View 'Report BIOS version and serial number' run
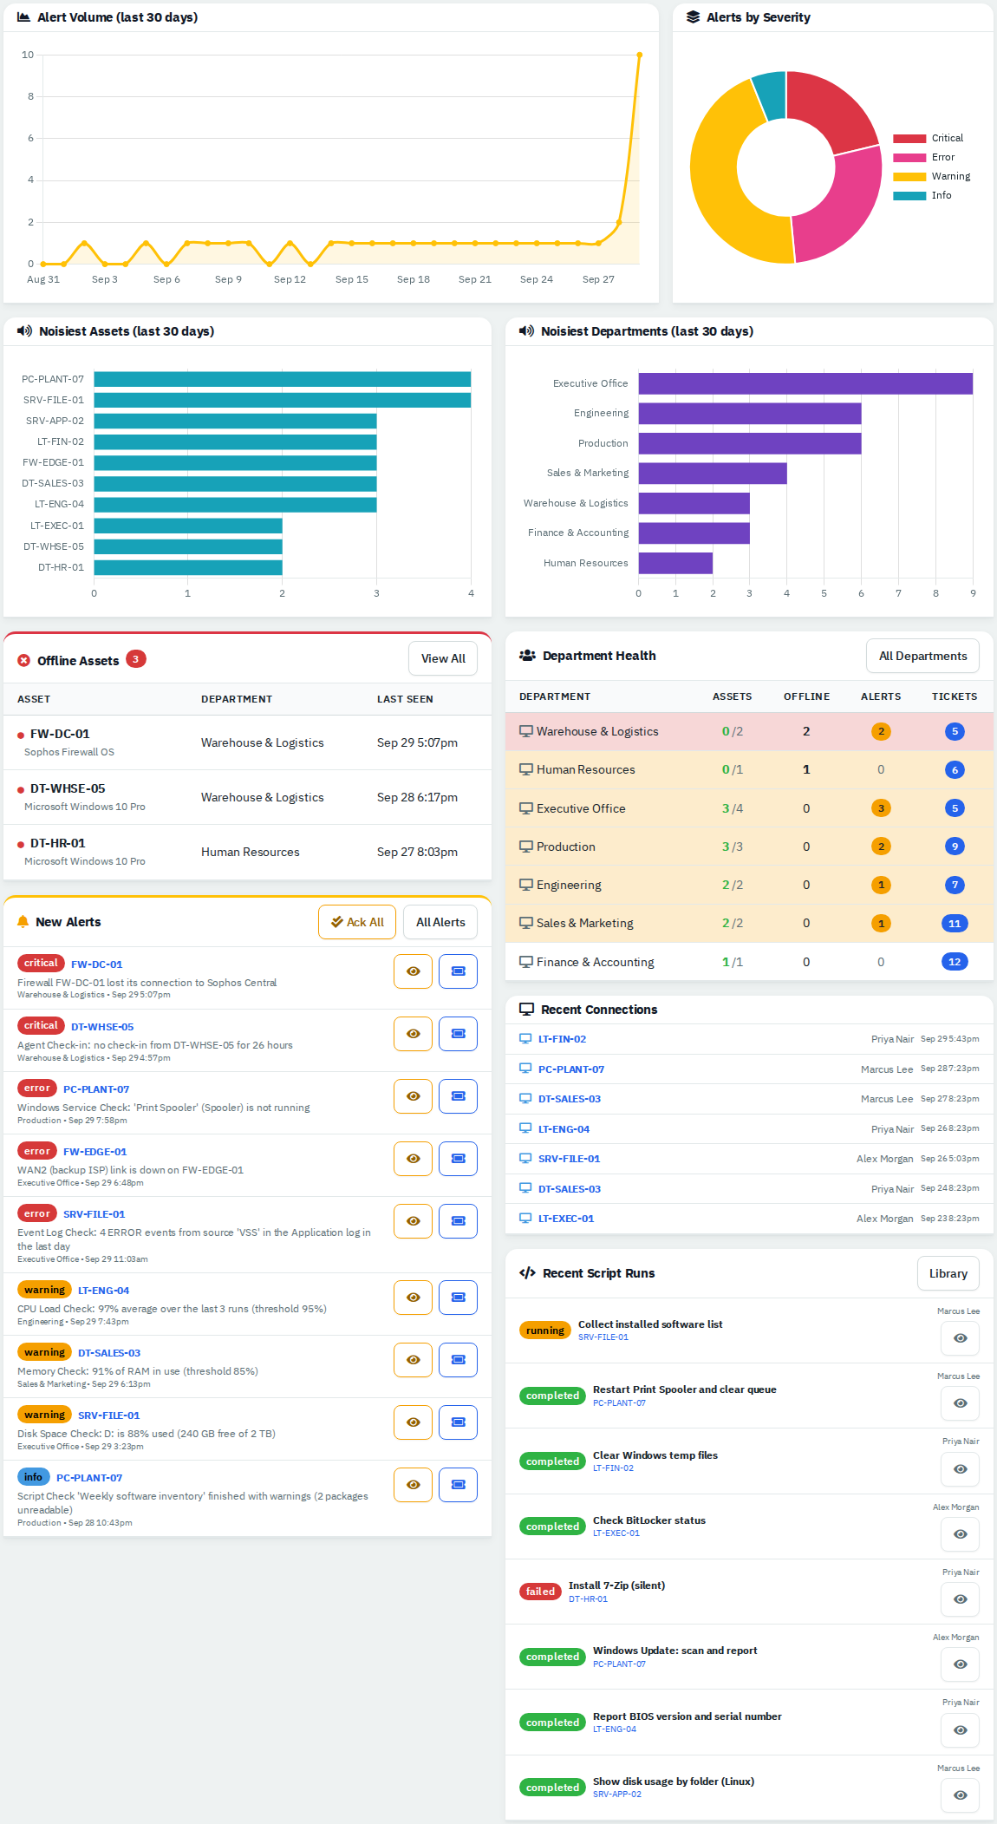This screenshot has height=1824, width=997. [960, 1730]
